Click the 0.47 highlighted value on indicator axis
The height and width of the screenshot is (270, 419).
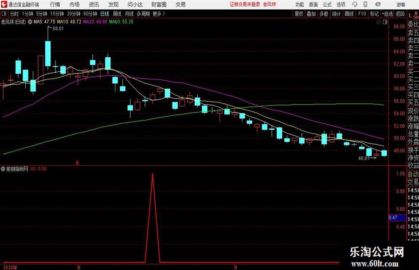point(397,218)
